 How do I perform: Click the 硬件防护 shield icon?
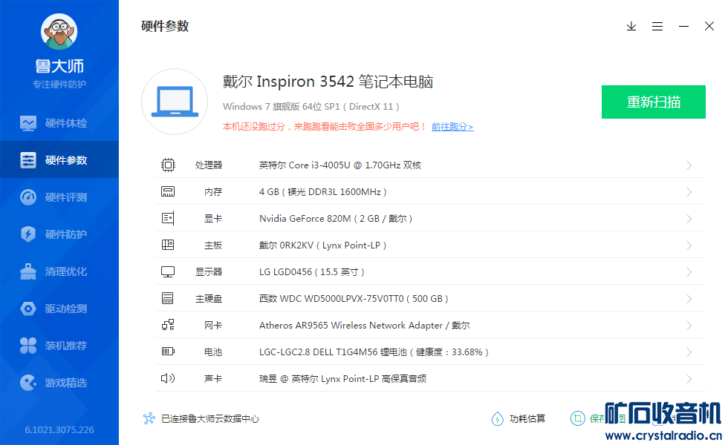(x=28, y=234)
